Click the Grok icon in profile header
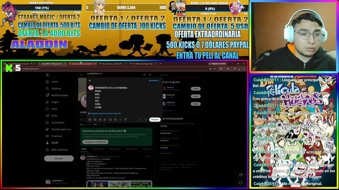 pyautogui.click(x=144, y=75)
